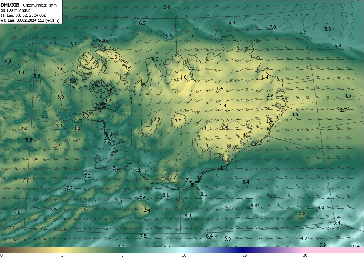Click the 1.0 value in north Iceland
Screen dimensions: 364x258
[183, 77]
